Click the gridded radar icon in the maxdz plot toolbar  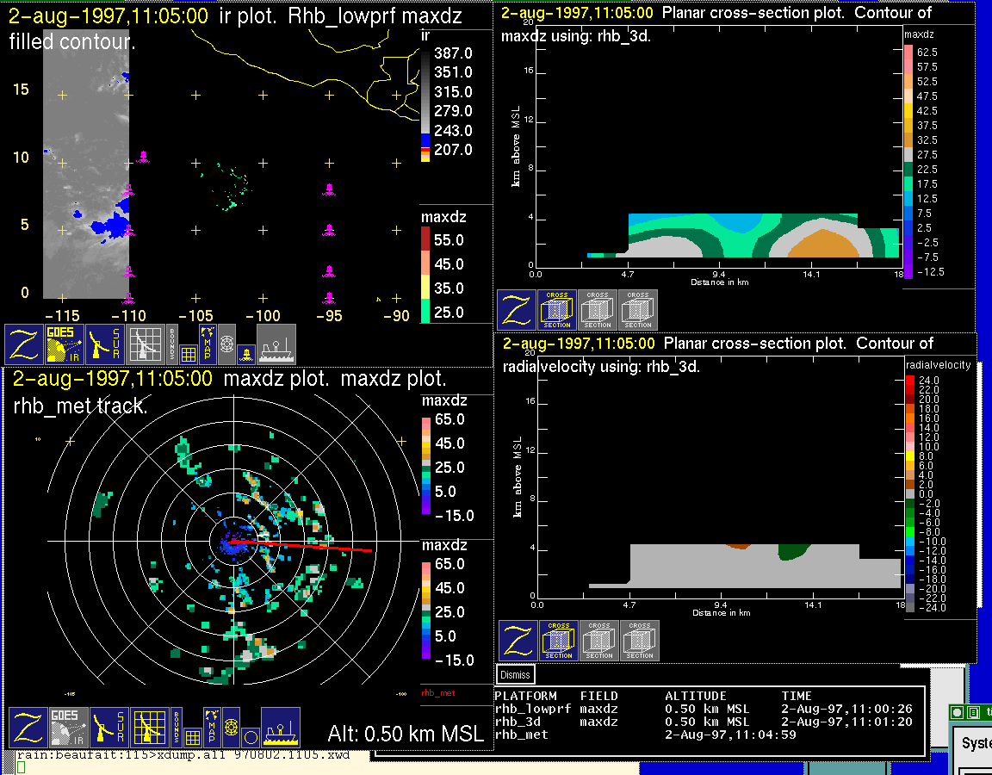click(148, 728)
